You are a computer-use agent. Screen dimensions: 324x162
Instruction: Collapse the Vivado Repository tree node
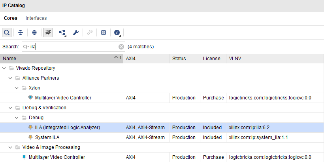[4, 68]
